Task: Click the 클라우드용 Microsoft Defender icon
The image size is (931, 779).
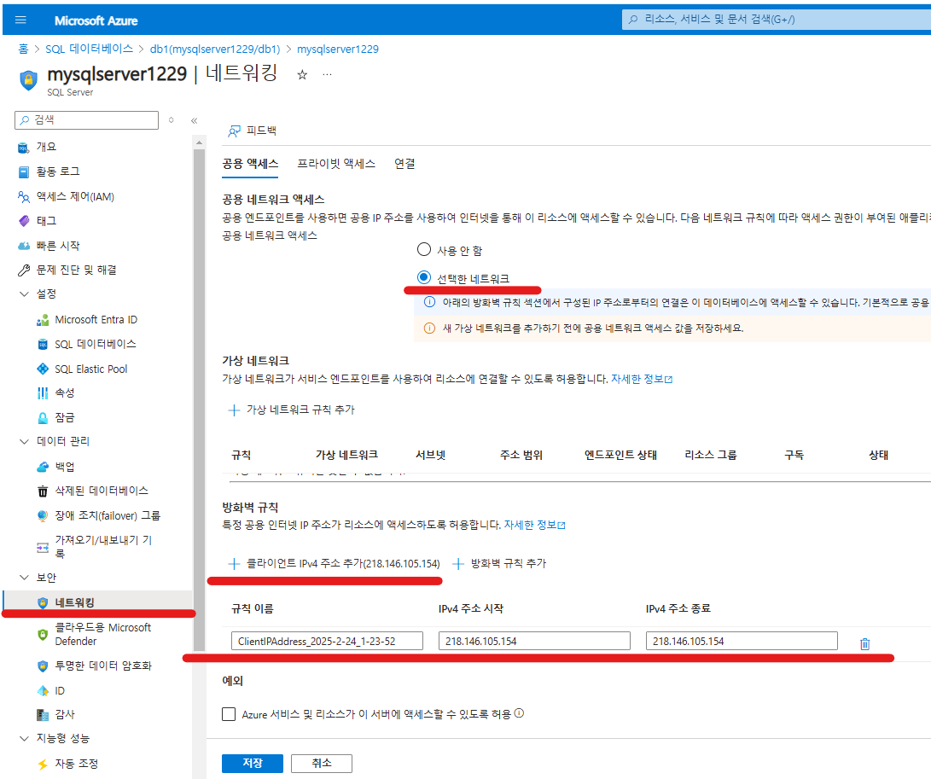Action: 43,634
